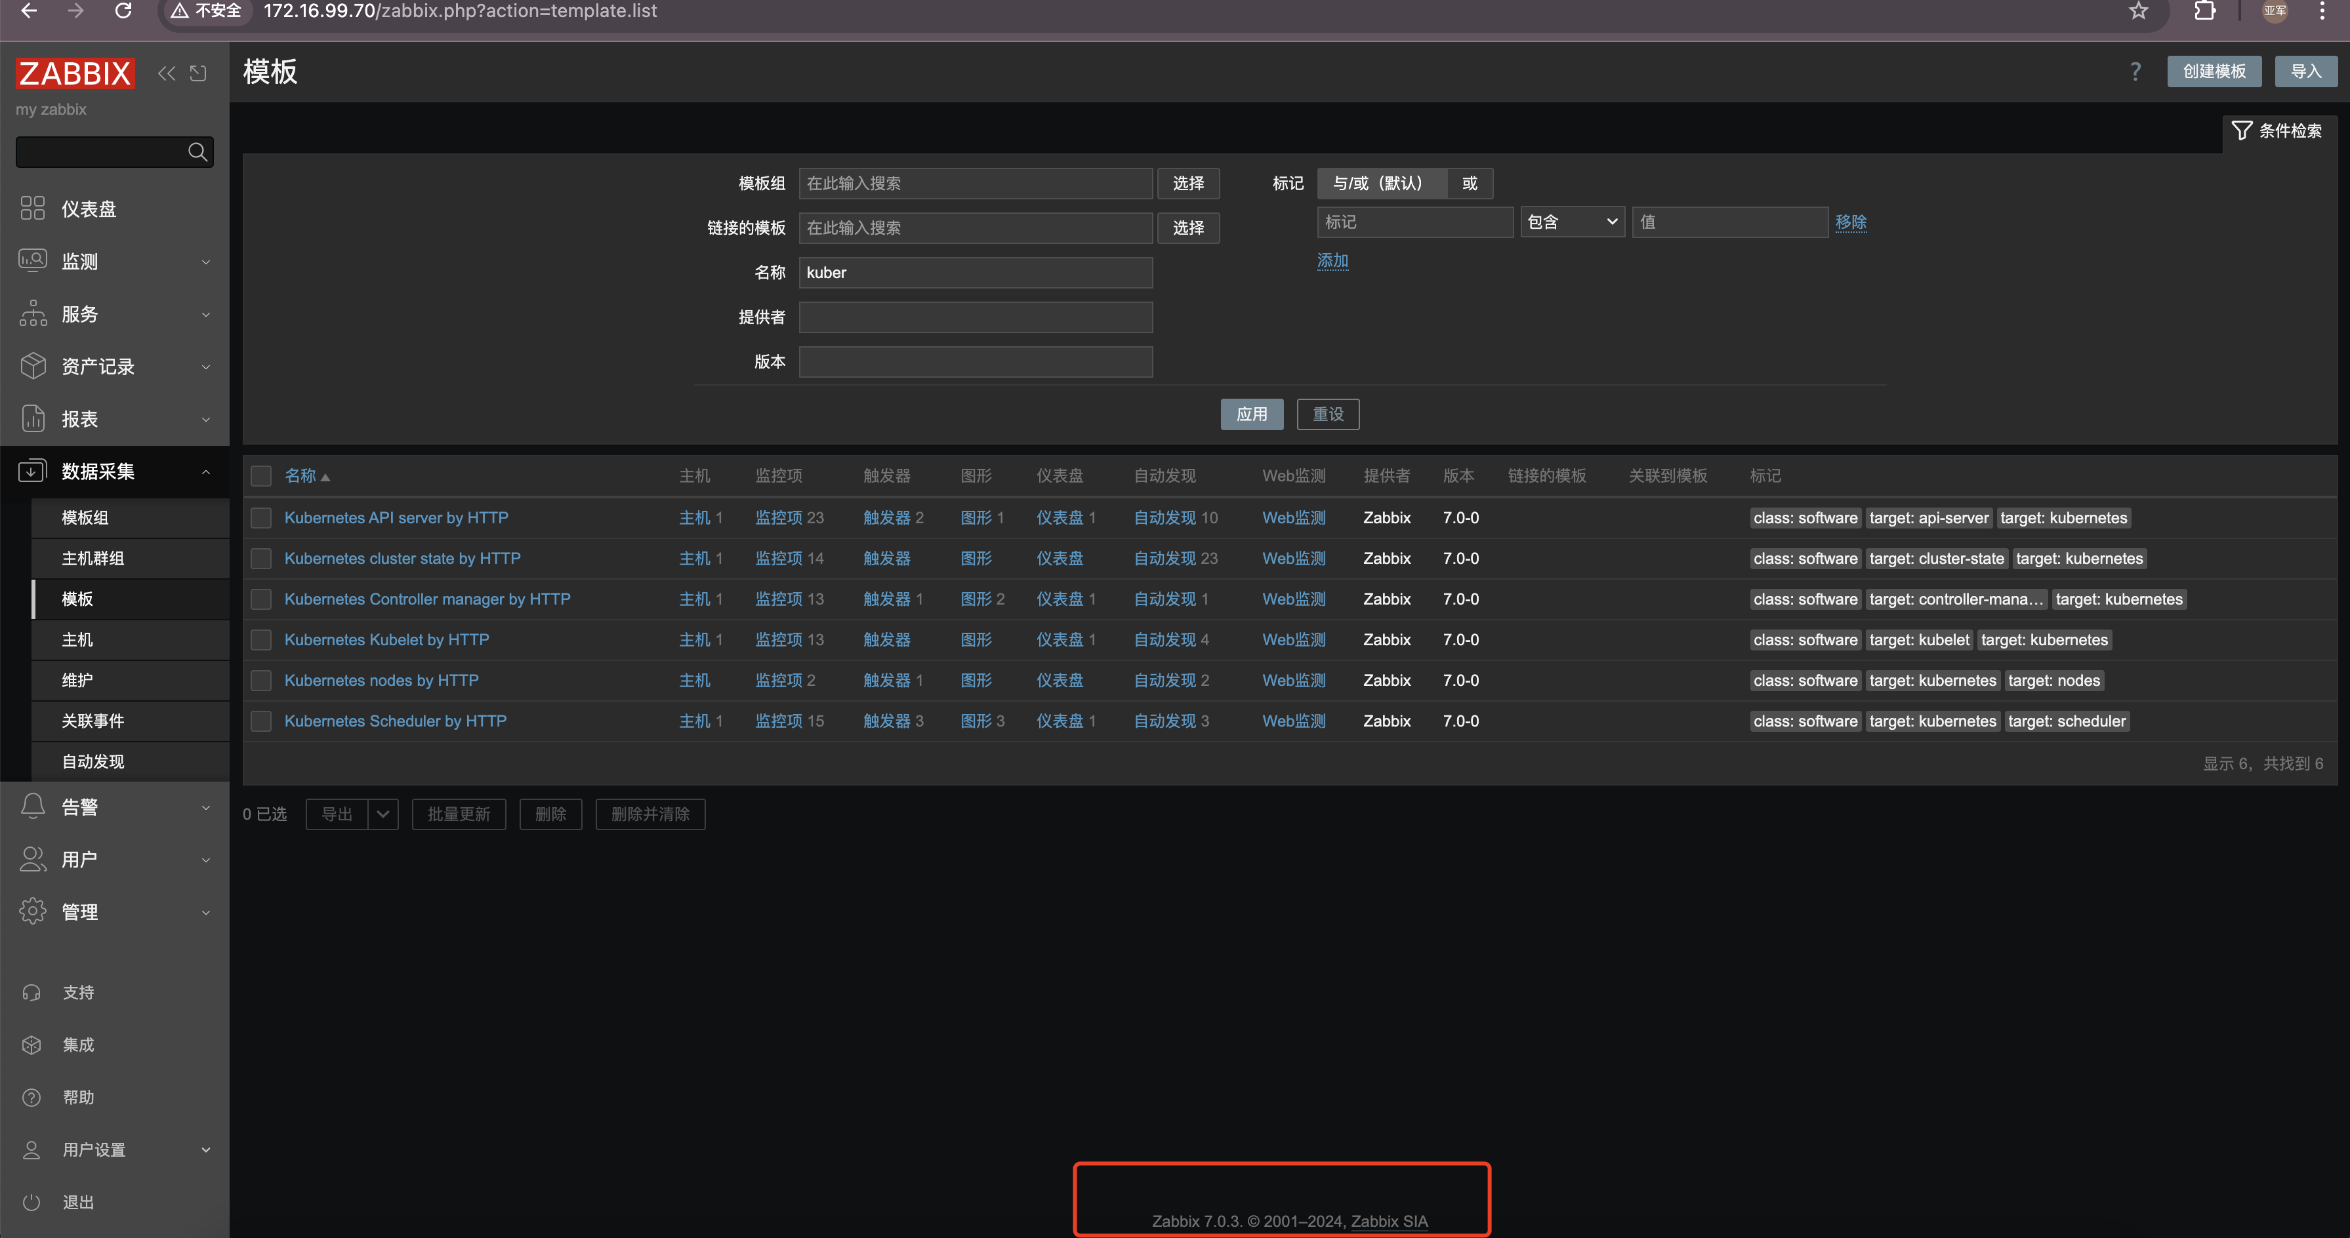Check the Kubernetes Kubelet by HTTP row checkbox
Image resolution: width=2350 pixels, height=1238 pixels.
(261, 639)
